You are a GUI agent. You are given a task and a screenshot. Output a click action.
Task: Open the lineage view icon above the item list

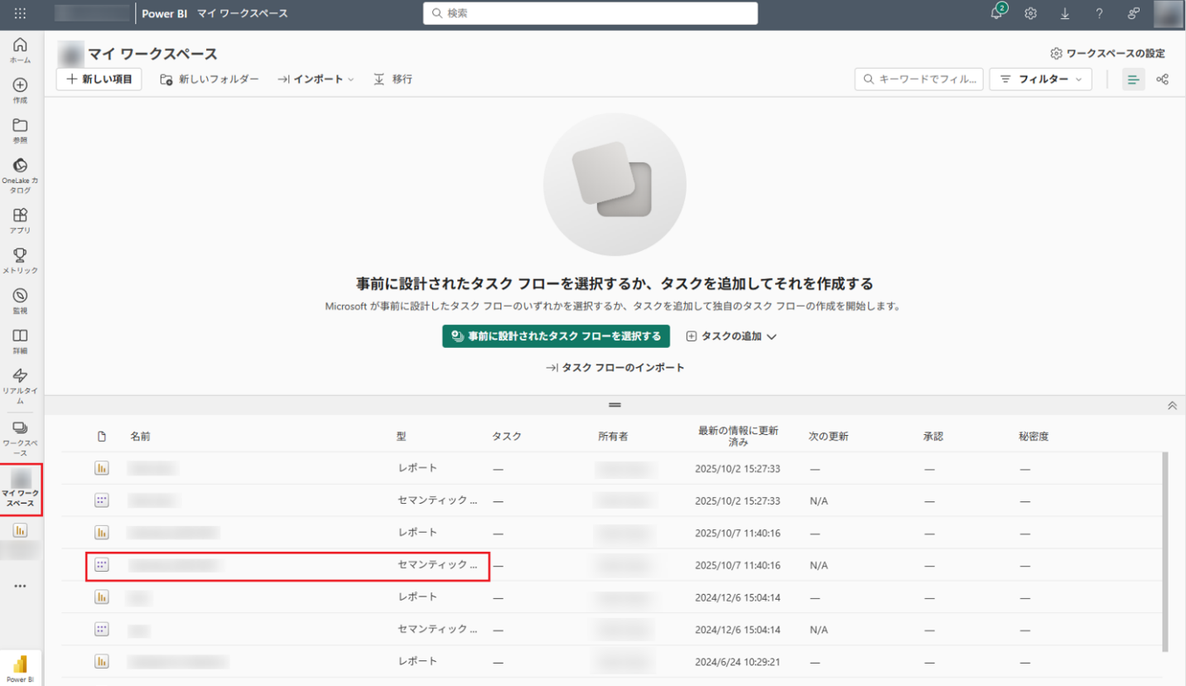[x=1162, y=79]
